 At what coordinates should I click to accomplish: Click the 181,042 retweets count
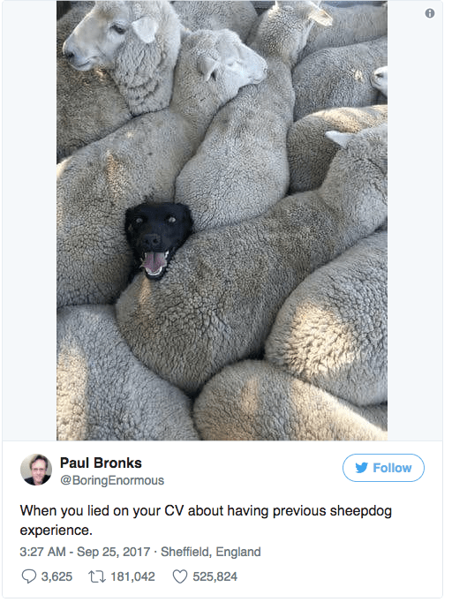tap(133, 576)
